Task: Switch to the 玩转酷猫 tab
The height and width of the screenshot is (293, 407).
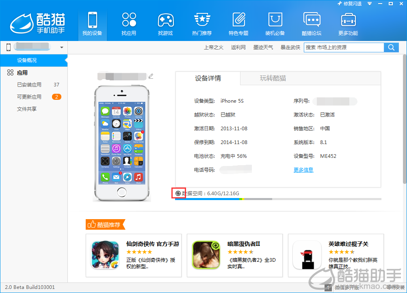Action: tap(273, 78)
